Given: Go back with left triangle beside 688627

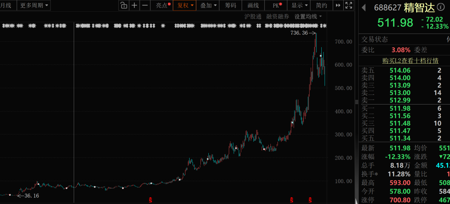Looking at the screenshot, I should point(363,8).
